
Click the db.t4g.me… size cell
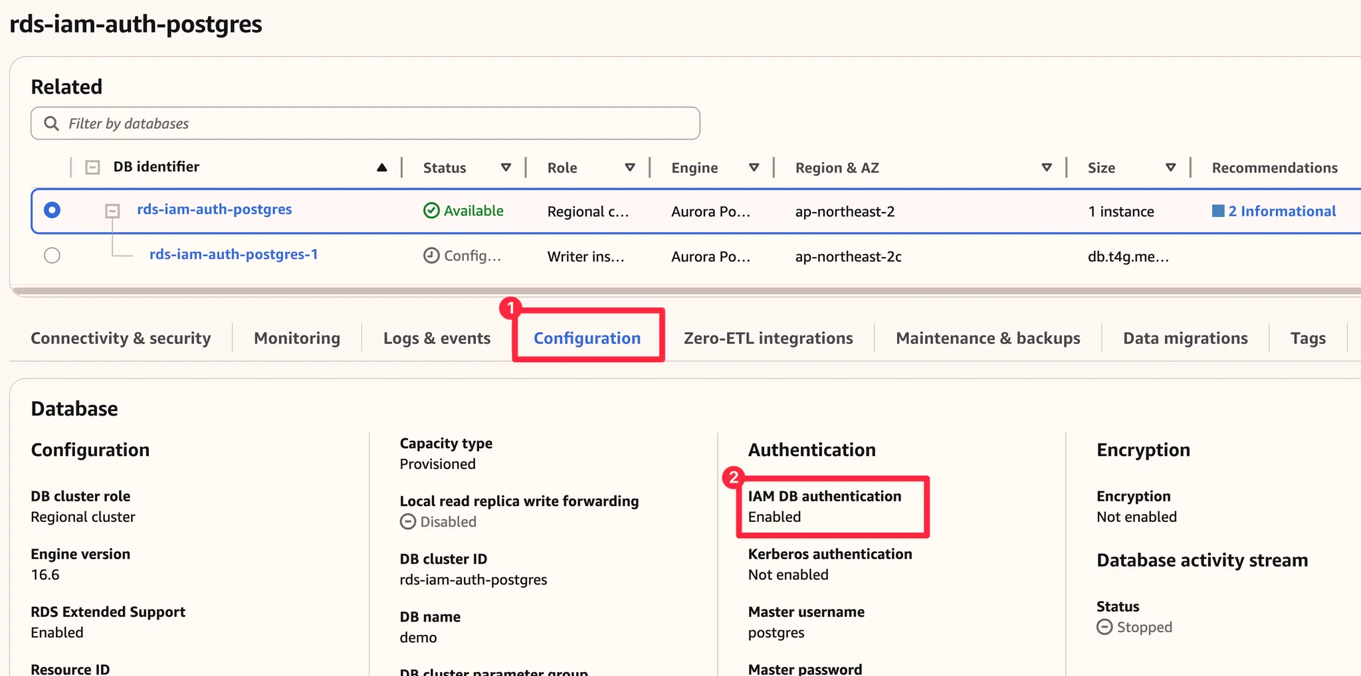click(1128, 256)
